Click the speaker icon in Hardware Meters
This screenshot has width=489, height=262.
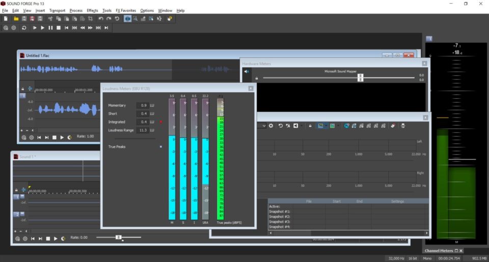pyautogui.click(x=247, y=72)
